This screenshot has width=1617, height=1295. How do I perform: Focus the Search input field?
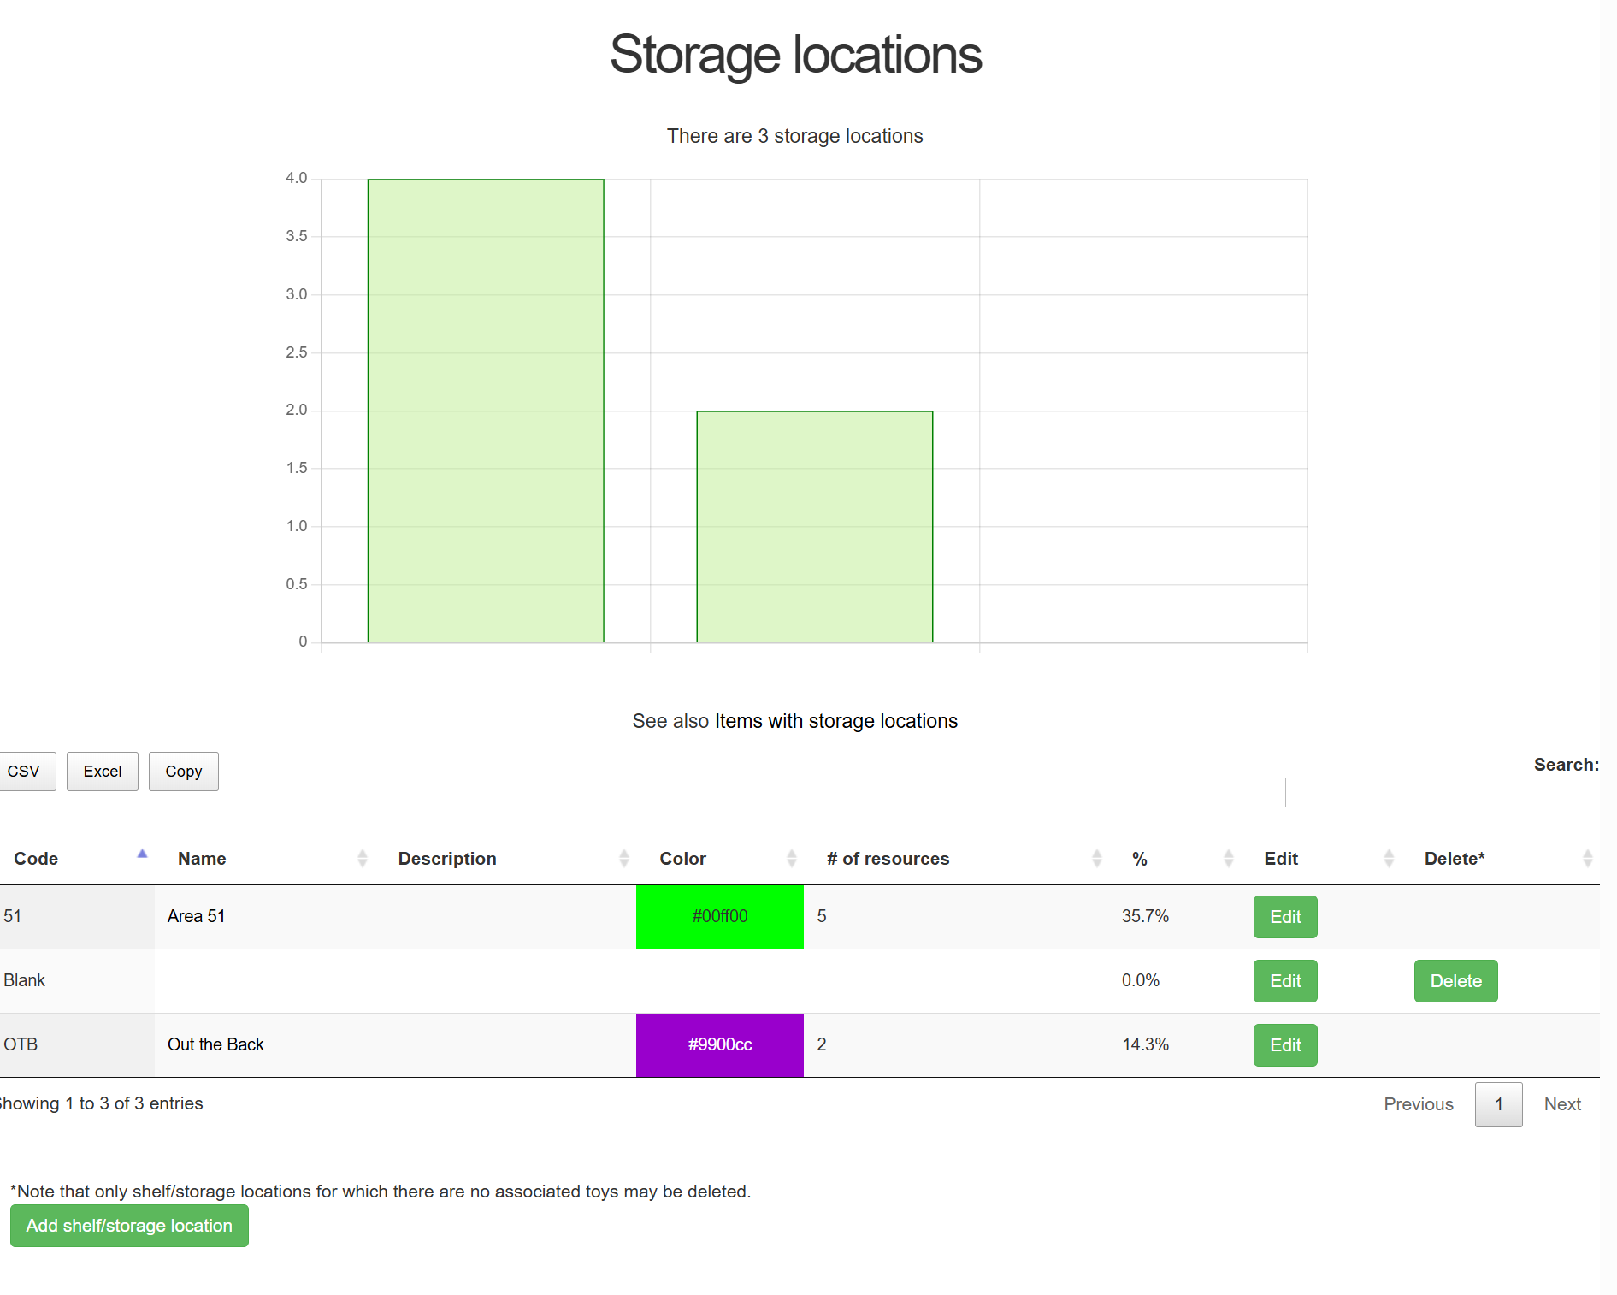pos(1442,792)
